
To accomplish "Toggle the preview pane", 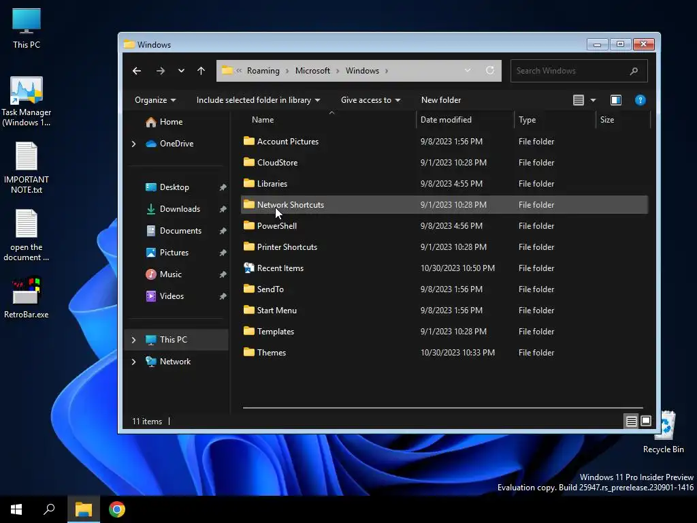I will tap(615, 100).
